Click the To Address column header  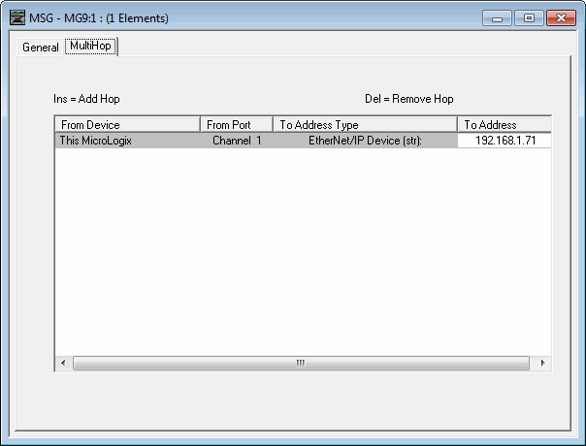click(x=505, y=124)
